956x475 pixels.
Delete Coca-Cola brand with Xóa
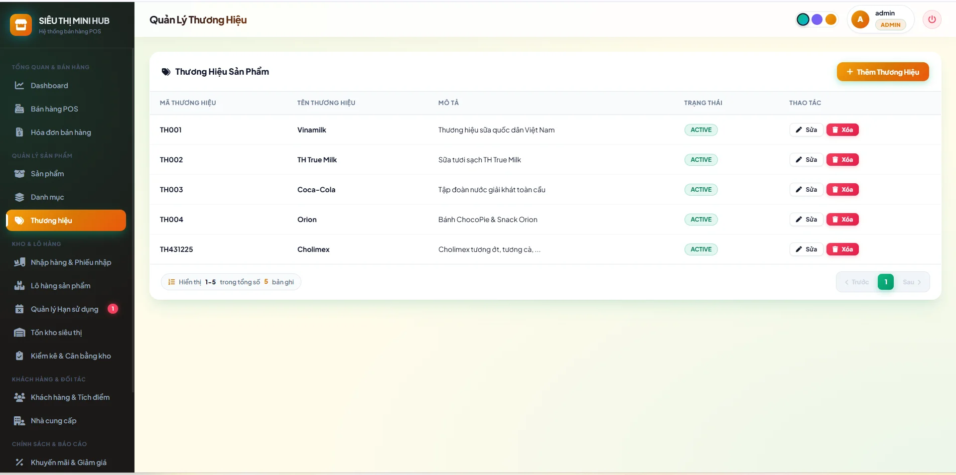point(842,190)
